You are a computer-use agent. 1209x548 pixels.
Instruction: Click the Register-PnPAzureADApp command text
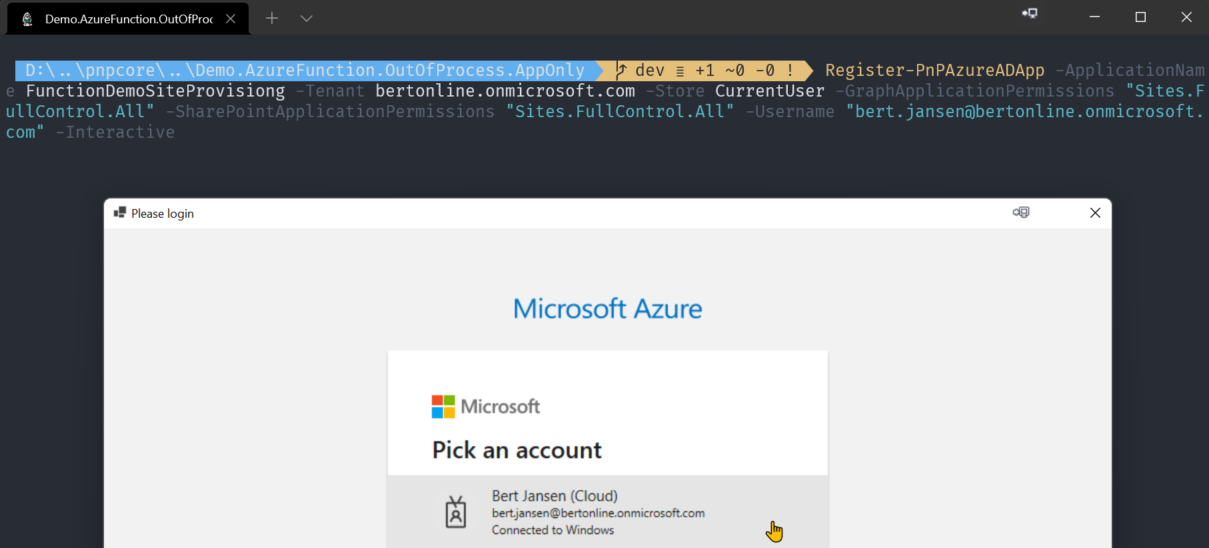[x=935, y=71]
